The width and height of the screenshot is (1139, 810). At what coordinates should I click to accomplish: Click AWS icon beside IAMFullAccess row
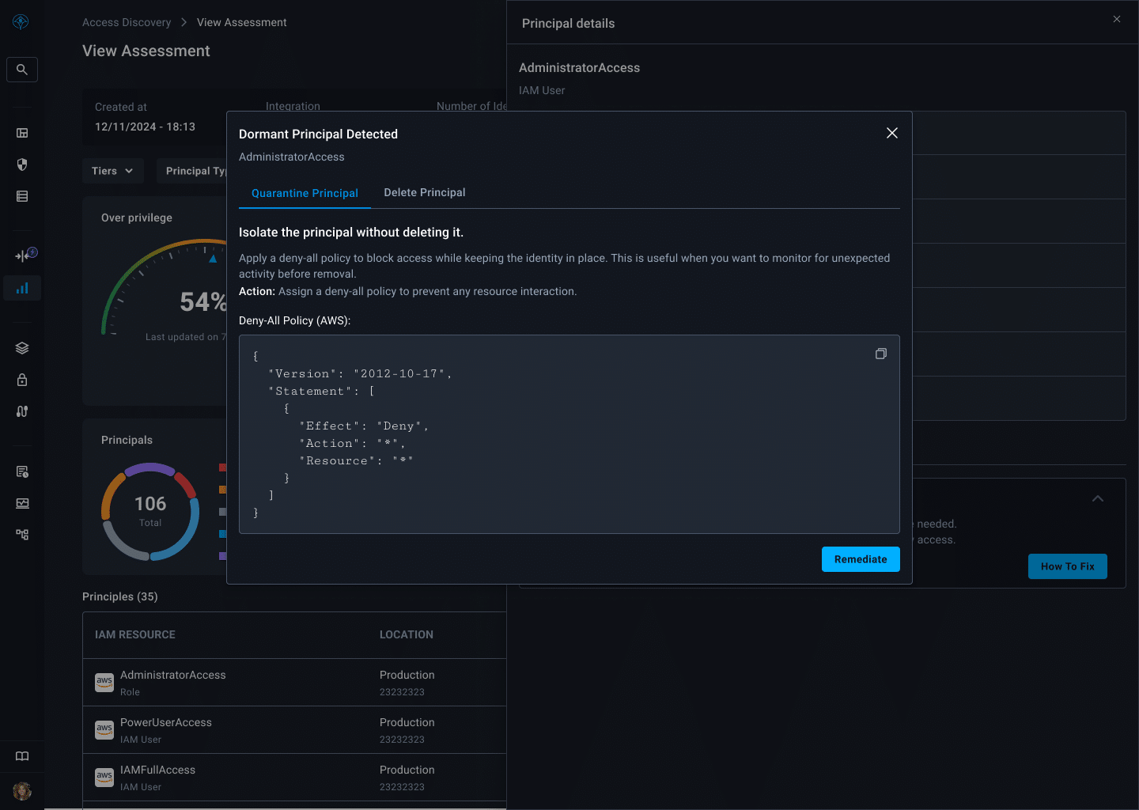click(104, 778)
